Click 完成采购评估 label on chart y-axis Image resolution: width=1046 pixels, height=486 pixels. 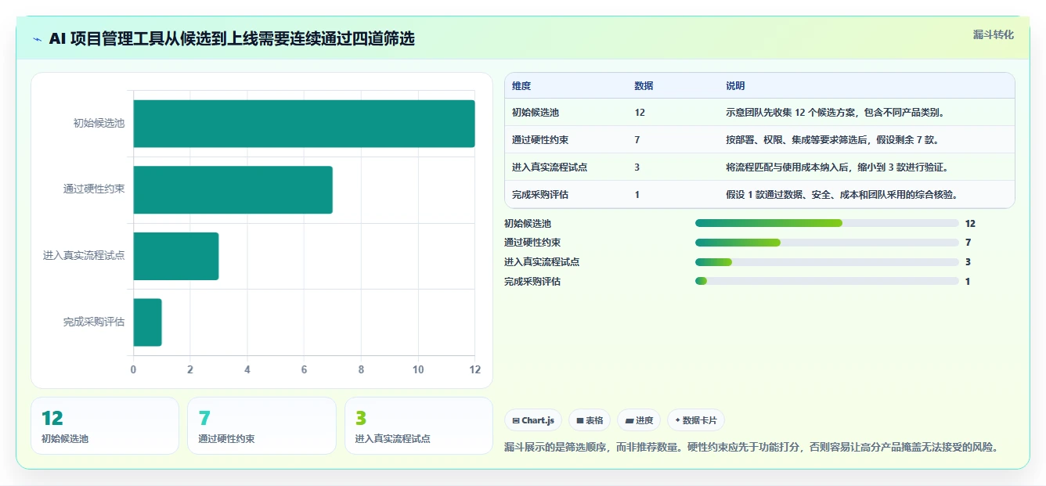[x=94, y=322]
